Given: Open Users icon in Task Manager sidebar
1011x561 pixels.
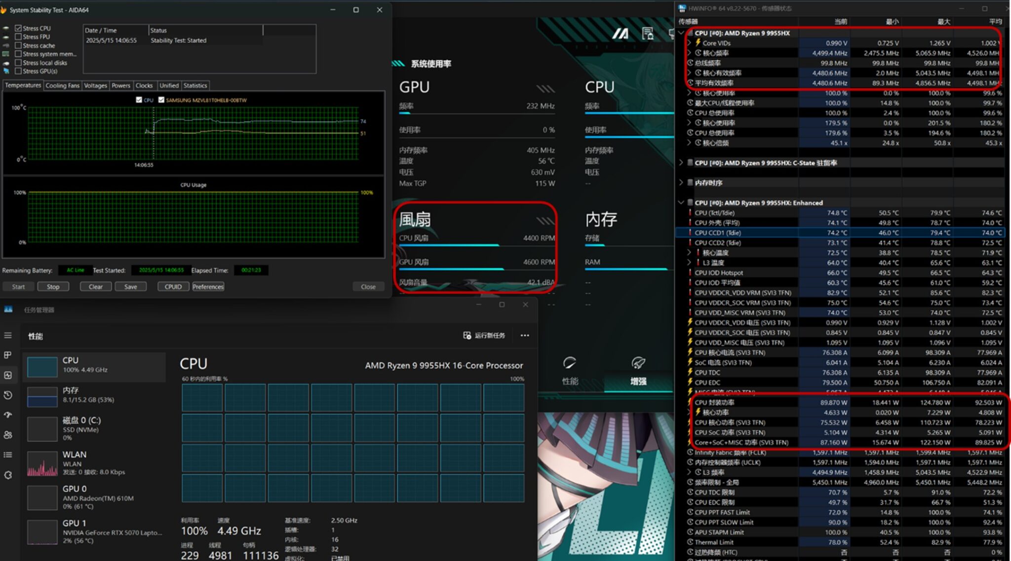Looking at the screenshot, I should tap(8, 435).
